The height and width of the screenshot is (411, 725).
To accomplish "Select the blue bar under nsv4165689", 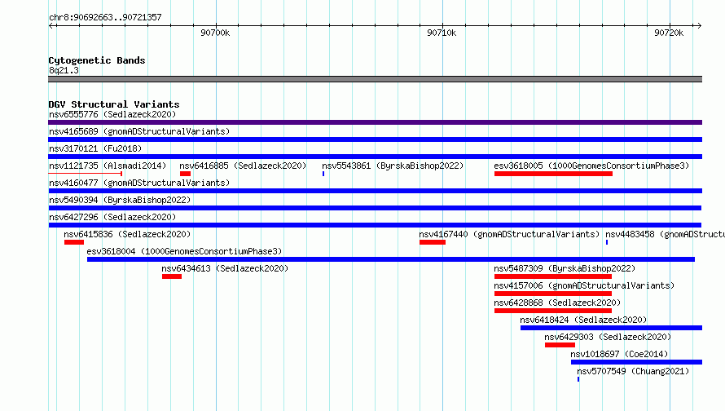I will pos(375,139).
